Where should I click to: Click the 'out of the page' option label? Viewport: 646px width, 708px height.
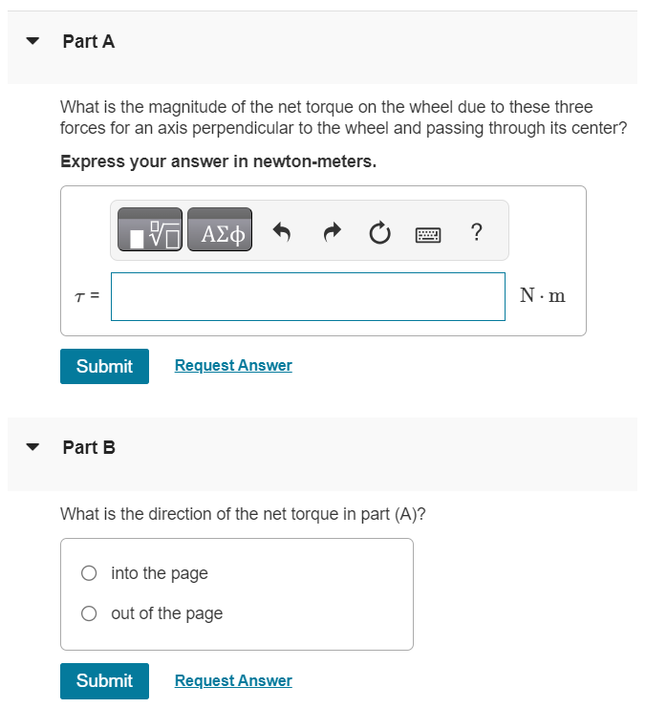pyautogui.click(x=166, y=613)
